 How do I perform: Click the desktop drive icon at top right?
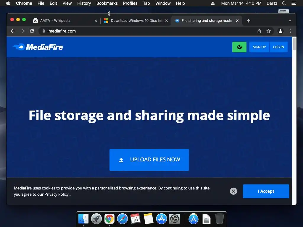point(283,11)
